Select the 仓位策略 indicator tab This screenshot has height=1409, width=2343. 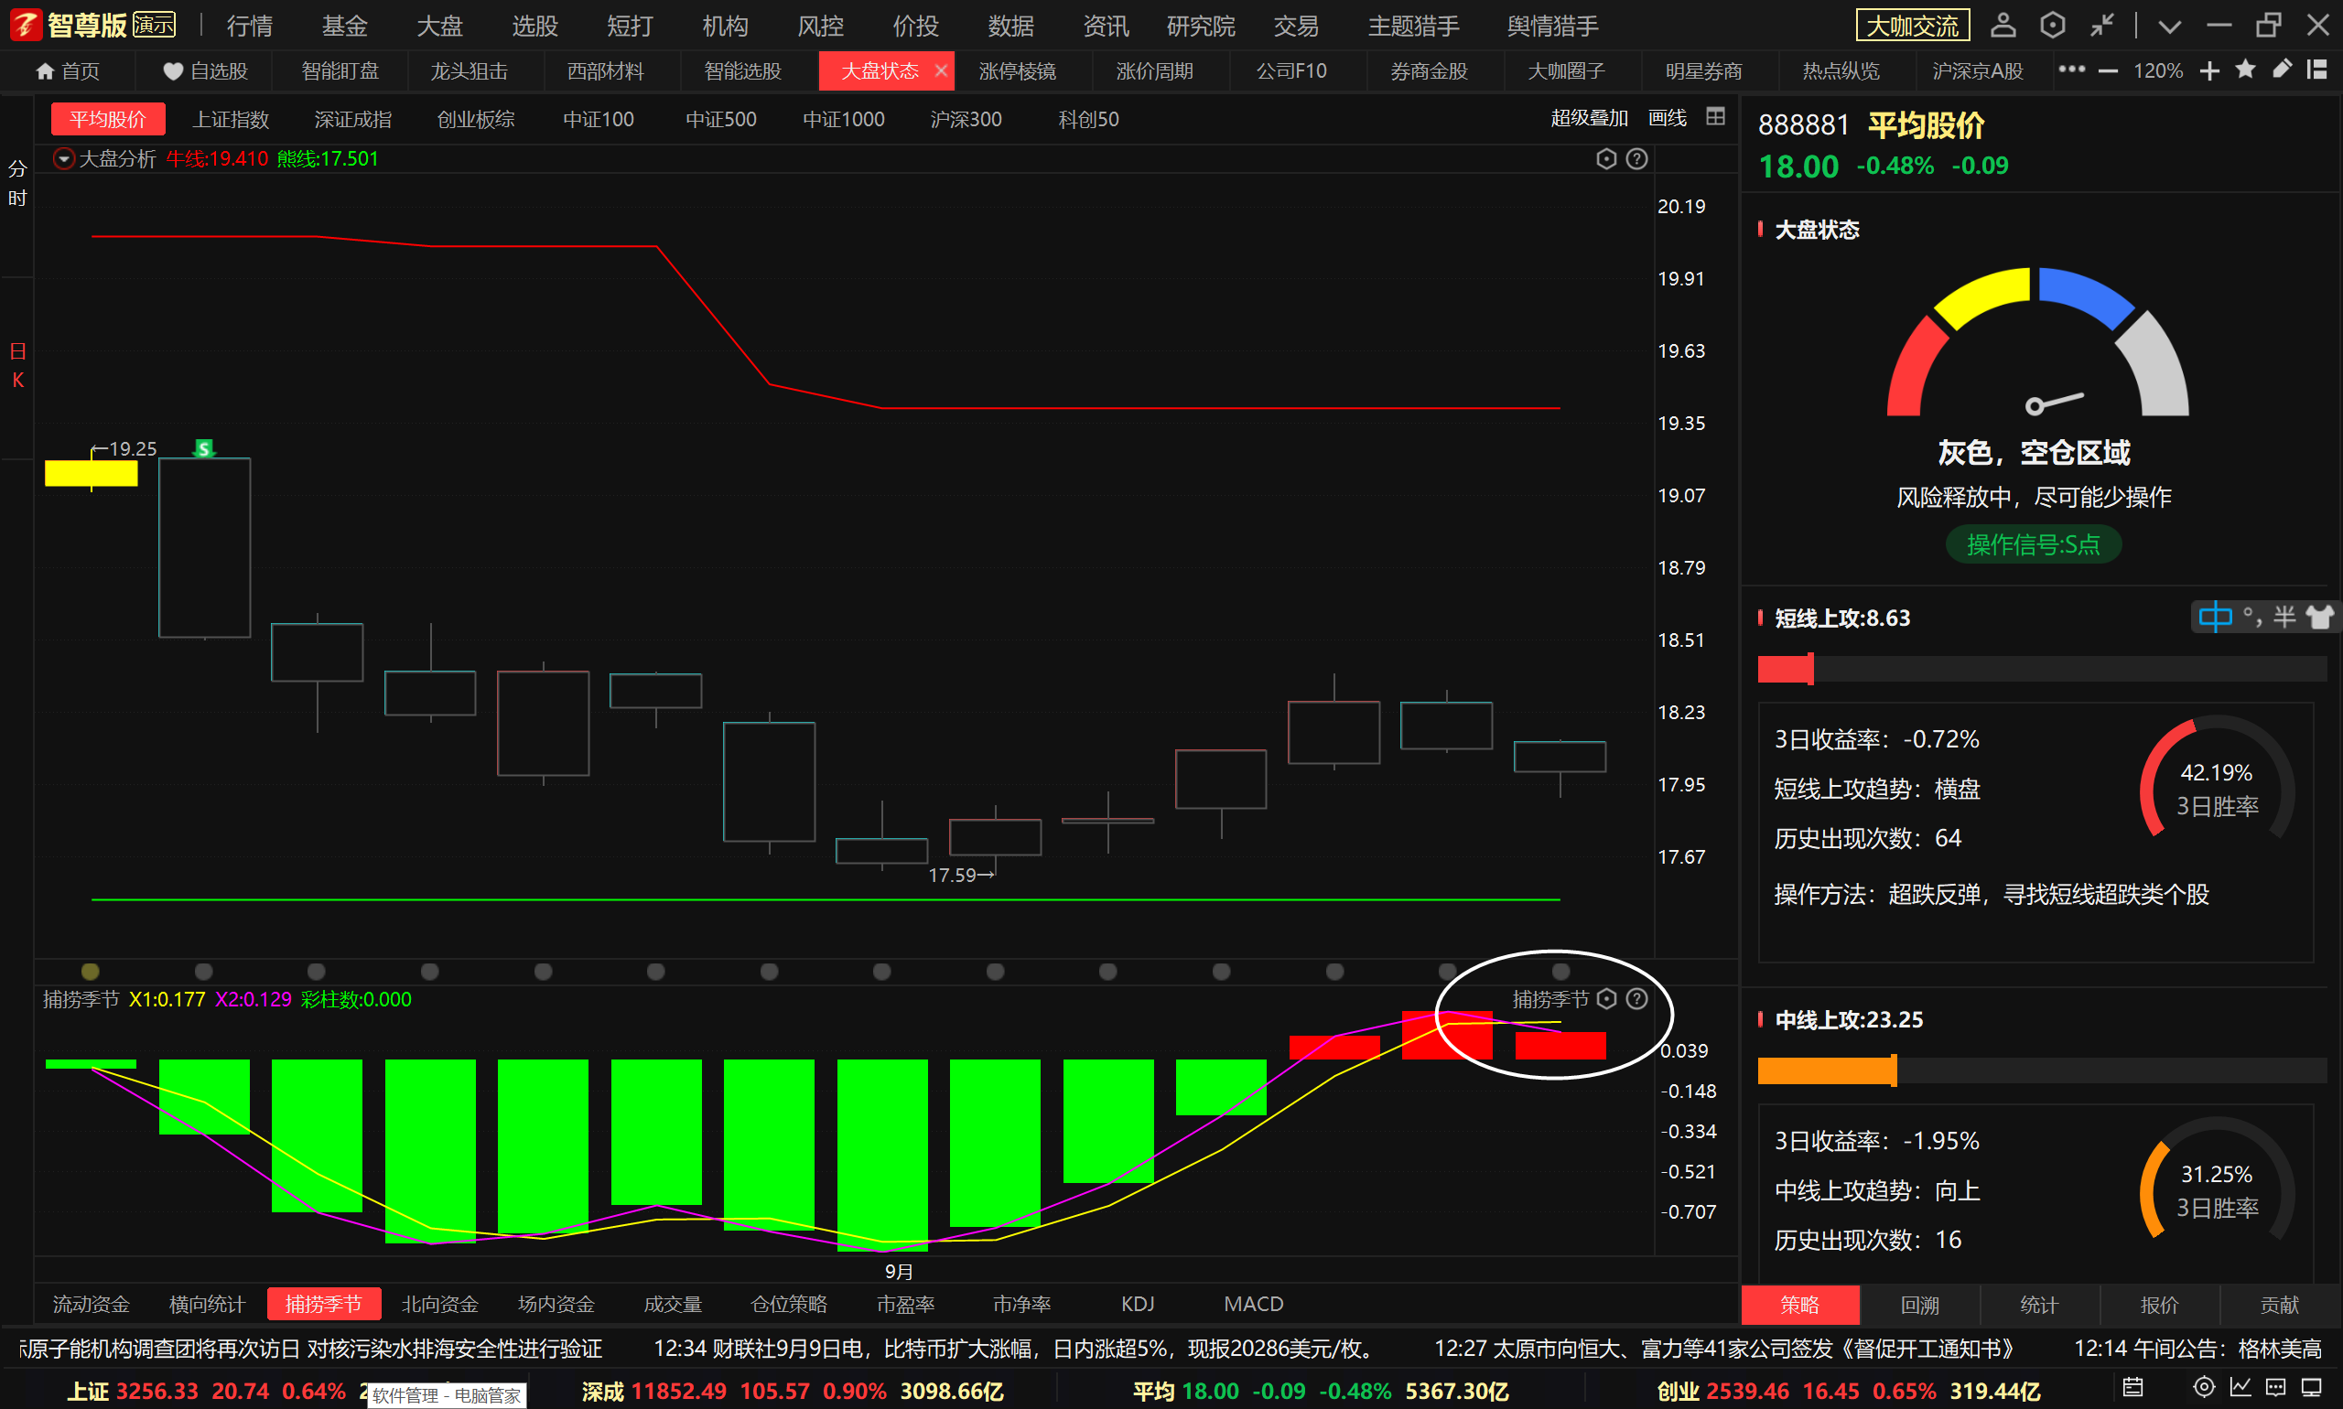(788, 1304)
